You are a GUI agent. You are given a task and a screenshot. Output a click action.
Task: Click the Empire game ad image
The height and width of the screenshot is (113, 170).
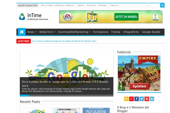pos(139,73)
